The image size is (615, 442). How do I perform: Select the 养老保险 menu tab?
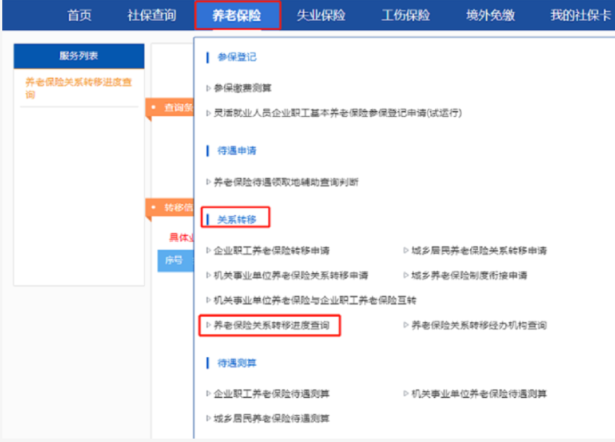tap(237, 15)
